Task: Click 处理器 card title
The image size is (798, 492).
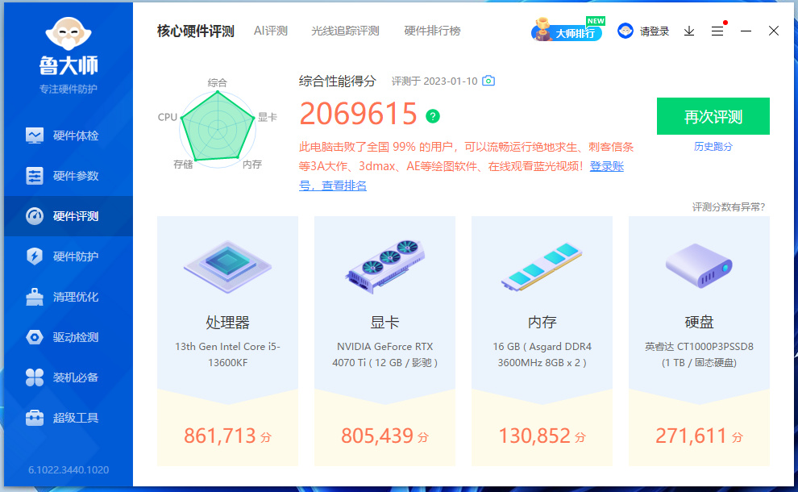Action: click(227, 322)
